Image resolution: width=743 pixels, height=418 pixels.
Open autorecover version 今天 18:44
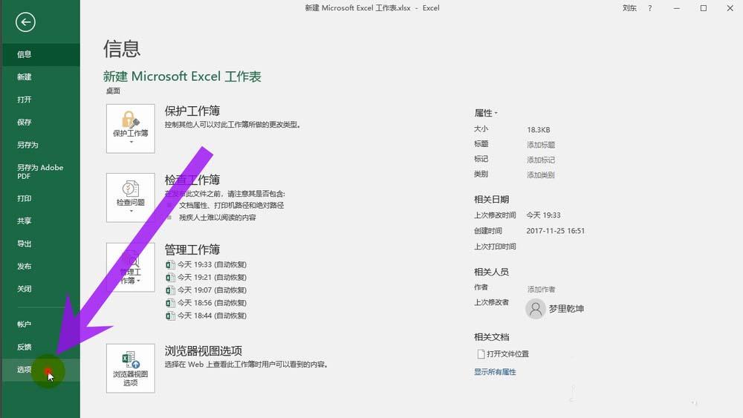tap(207, 316)
